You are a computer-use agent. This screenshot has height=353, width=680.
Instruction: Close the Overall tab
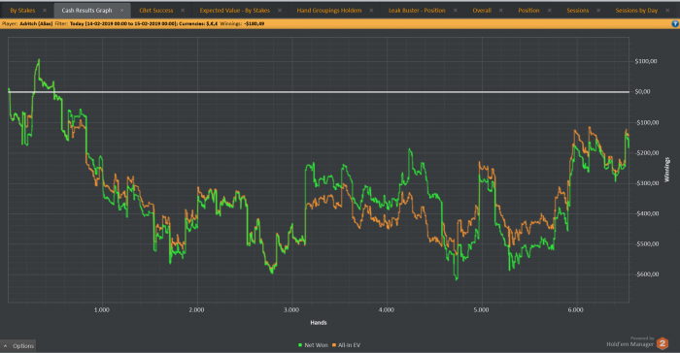(501, 11)
